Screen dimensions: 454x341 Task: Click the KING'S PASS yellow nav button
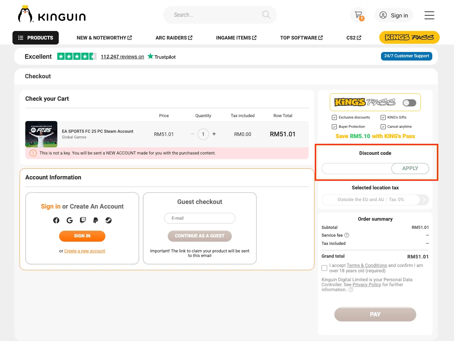(409, 37)
